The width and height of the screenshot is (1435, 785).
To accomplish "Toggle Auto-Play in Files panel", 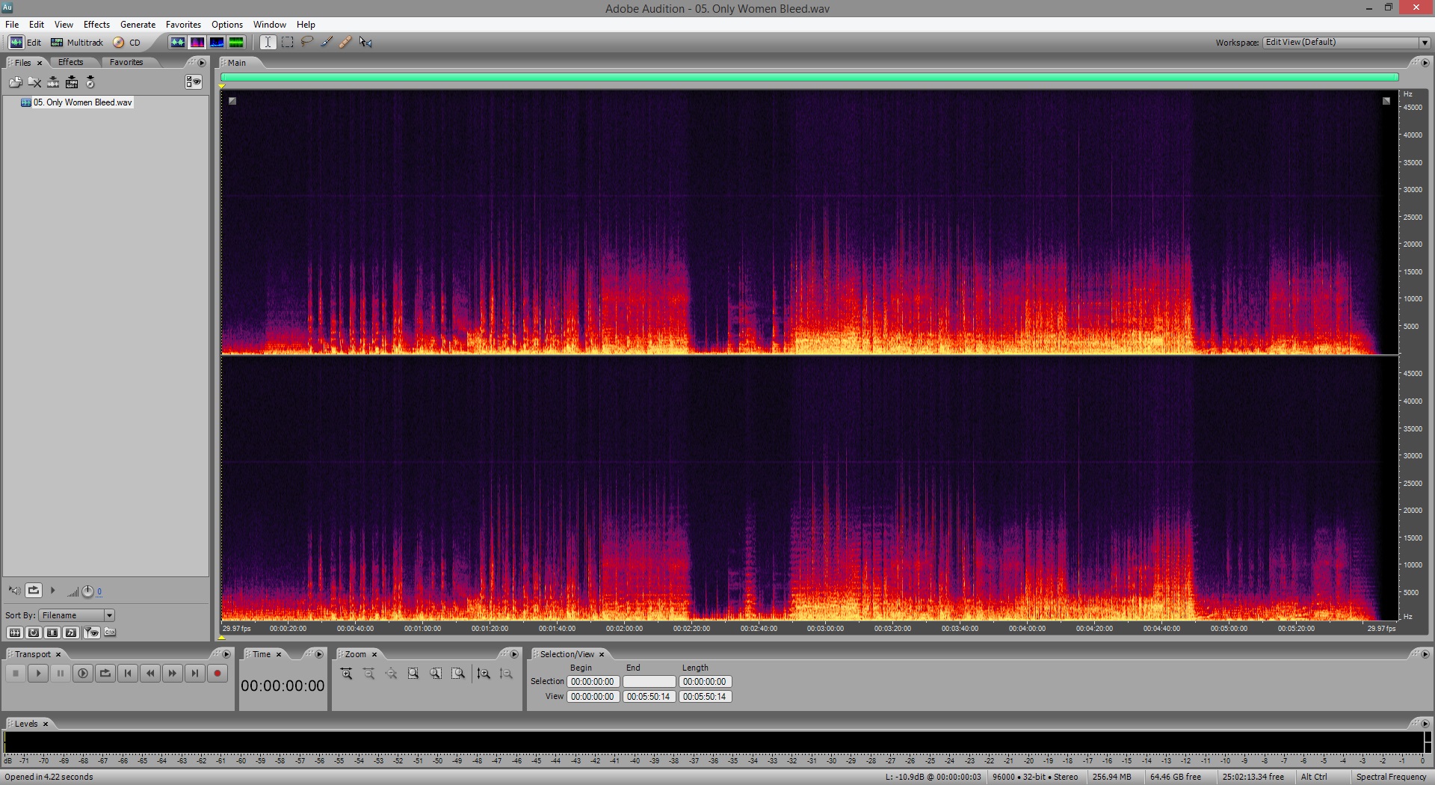I will click(x=14, y=591).
